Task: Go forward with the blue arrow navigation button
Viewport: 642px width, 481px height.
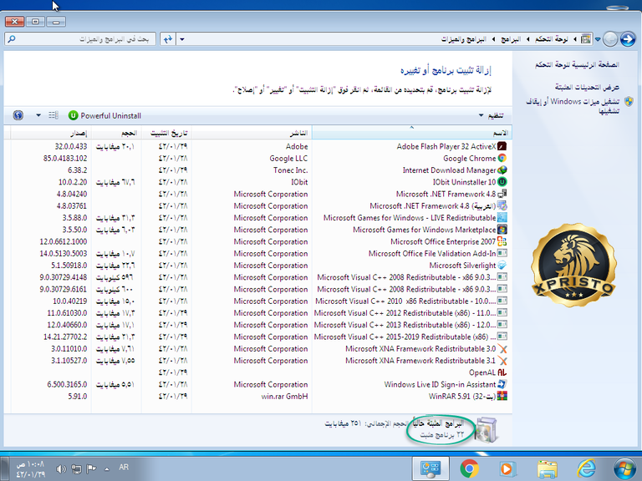Action: (628, 39)
